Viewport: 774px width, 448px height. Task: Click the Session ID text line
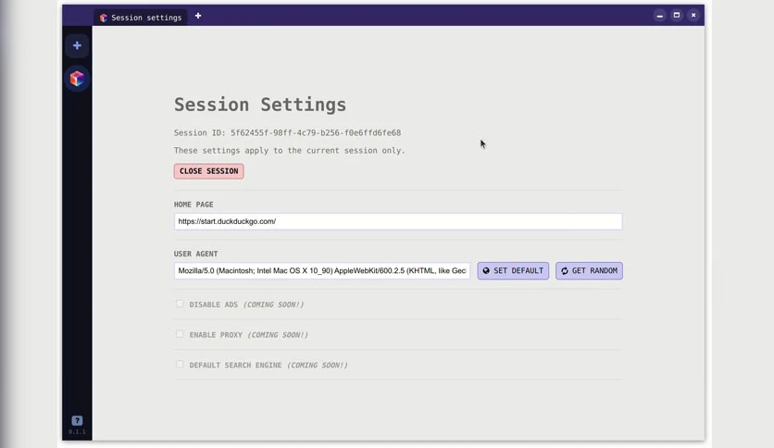[x=287, y=132]
